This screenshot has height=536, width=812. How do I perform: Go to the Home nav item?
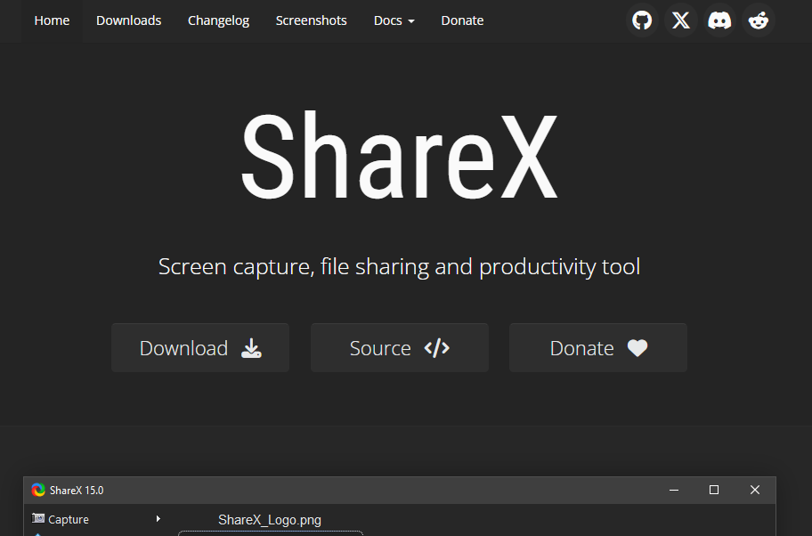tap(52, 20)
